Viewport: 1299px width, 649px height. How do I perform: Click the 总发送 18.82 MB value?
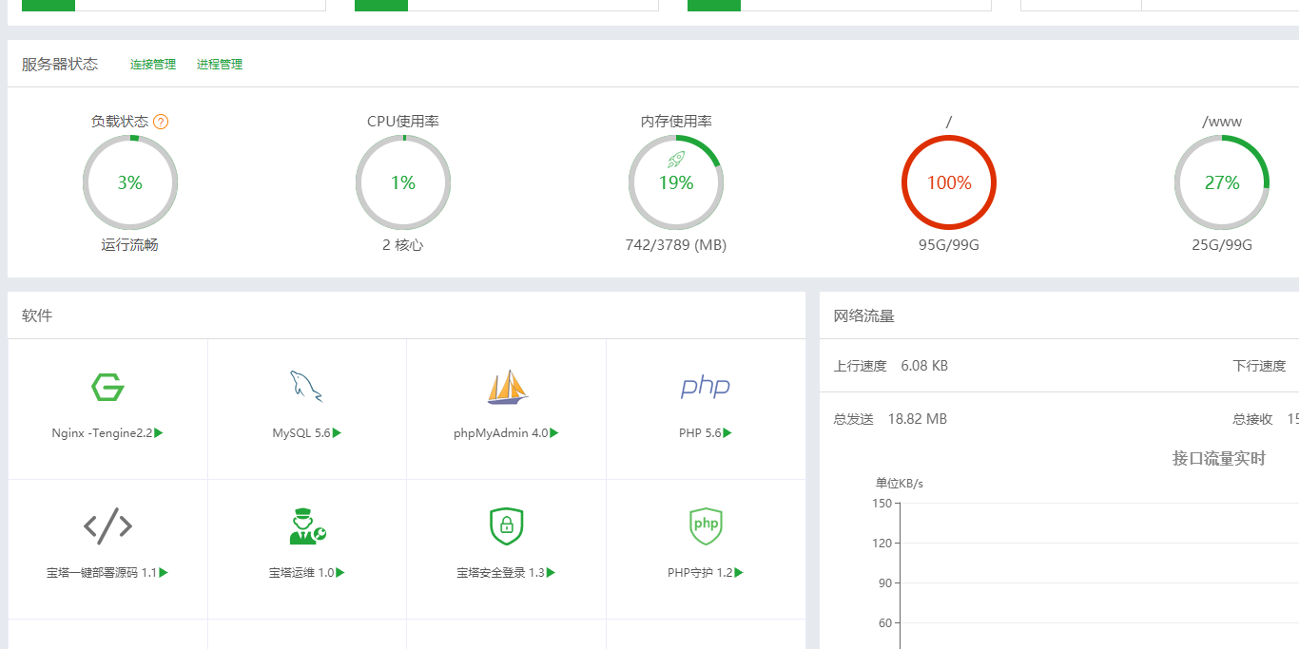point(918,419)
